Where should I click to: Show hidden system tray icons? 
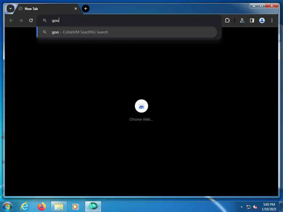(x=242, y=207)
